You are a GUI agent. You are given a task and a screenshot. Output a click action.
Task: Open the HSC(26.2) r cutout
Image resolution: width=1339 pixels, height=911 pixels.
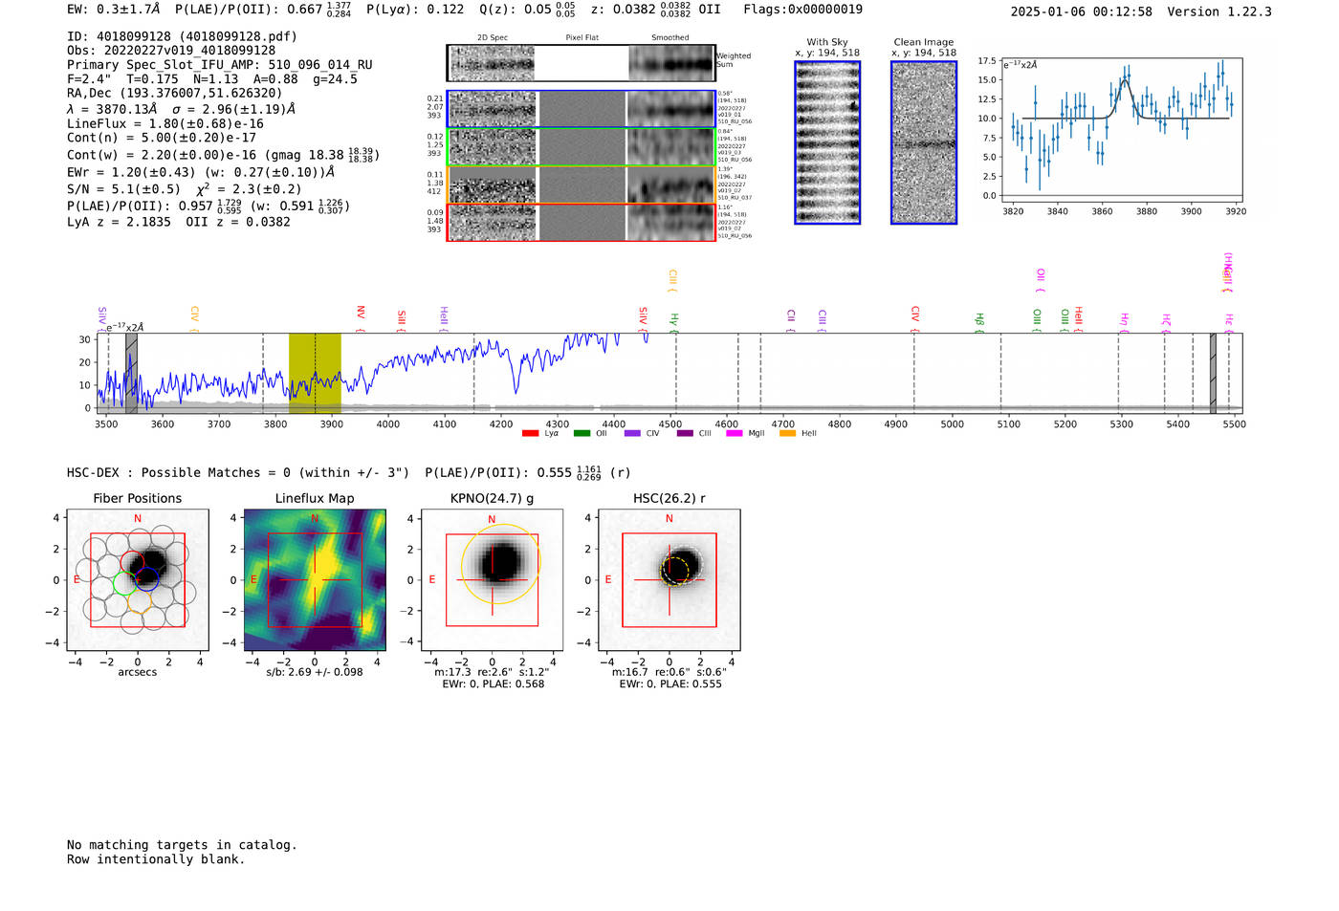(x=669, y=579)
